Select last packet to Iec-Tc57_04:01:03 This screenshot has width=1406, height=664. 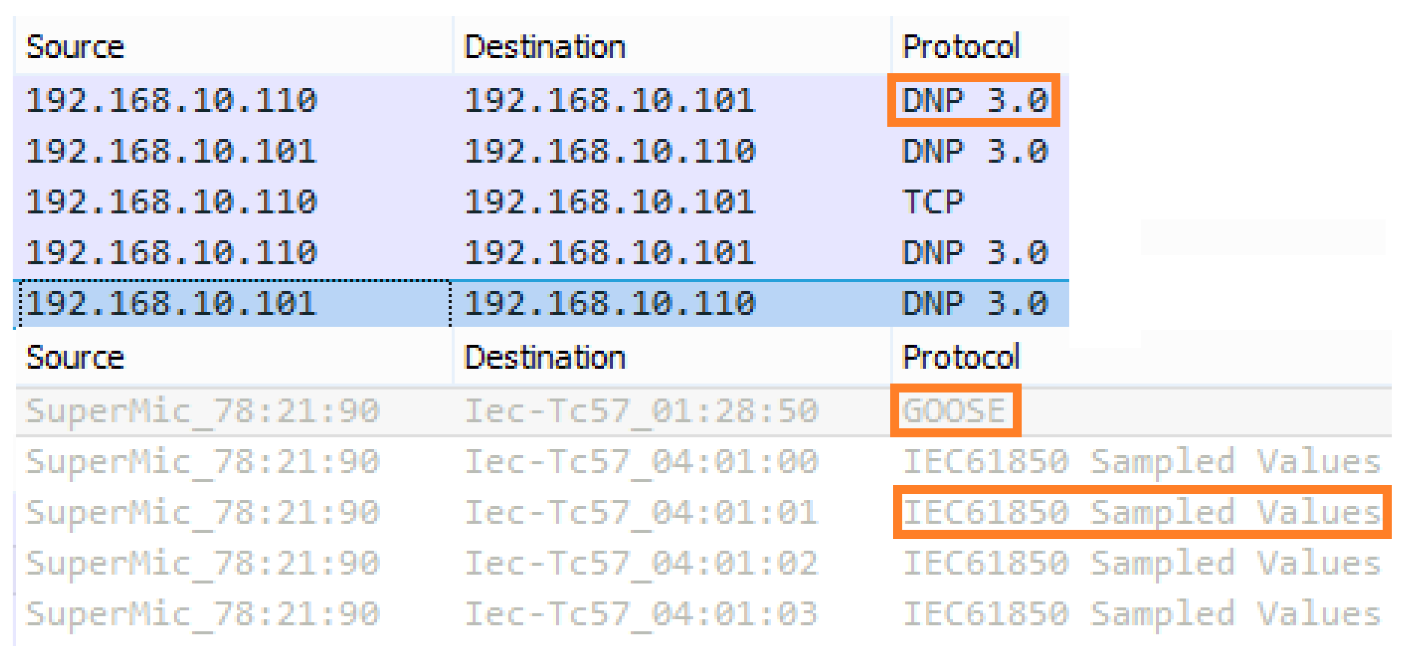[641, 614]
